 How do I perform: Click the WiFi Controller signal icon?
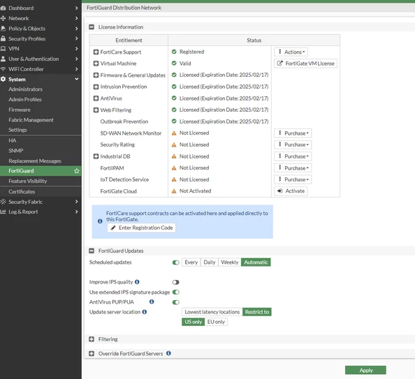tap(3, 69)
